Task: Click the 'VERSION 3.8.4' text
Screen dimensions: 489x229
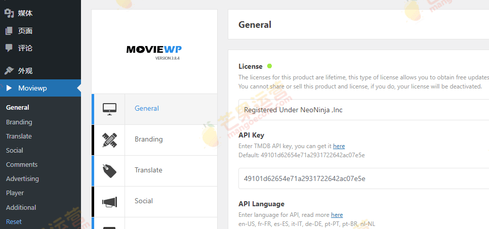Action: 168,58
